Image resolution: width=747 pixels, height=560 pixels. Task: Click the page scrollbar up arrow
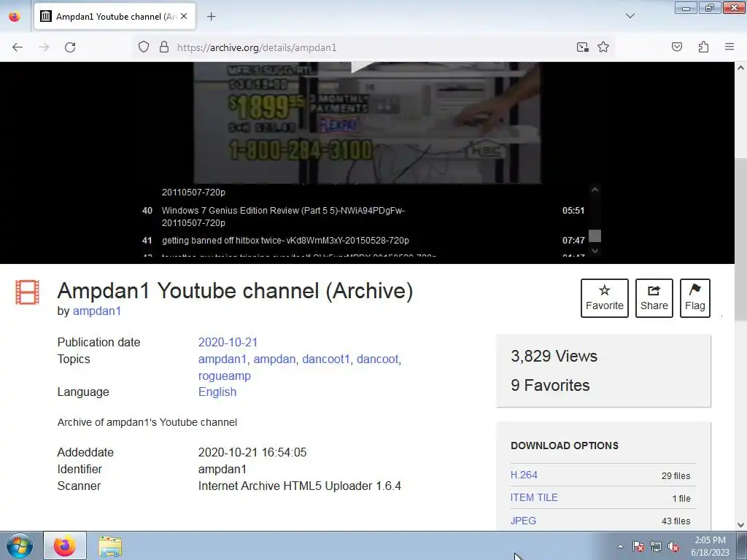[x=741, y=68]
